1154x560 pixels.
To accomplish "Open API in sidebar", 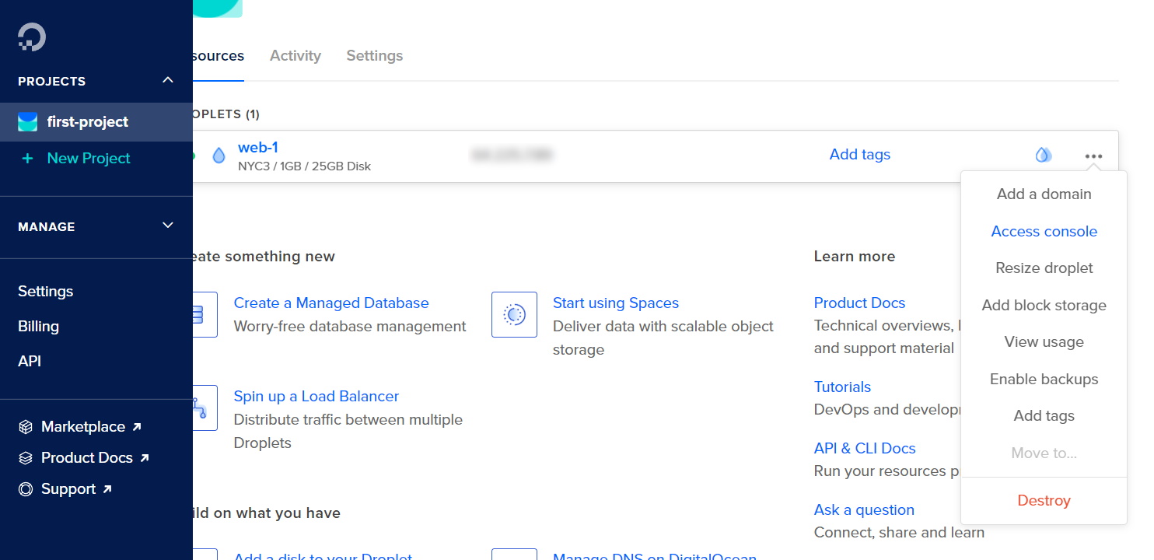I will point(30,361).
